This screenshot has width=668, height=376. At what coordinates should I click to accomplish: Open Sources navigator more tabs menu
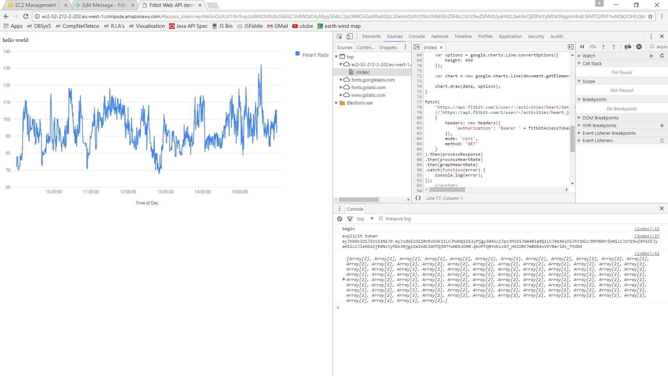[405, 47]
